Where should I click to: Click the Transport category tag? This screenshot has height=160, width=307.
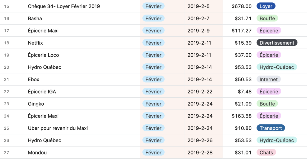(270, 128)
